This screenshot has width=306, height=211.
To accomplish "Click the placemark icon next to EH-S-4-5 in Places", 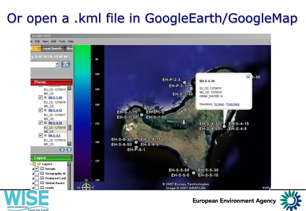I will tap(45, 135).
